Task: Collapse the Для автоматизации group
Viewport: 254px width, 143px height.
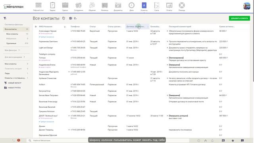Action: [x=15, y=57]
